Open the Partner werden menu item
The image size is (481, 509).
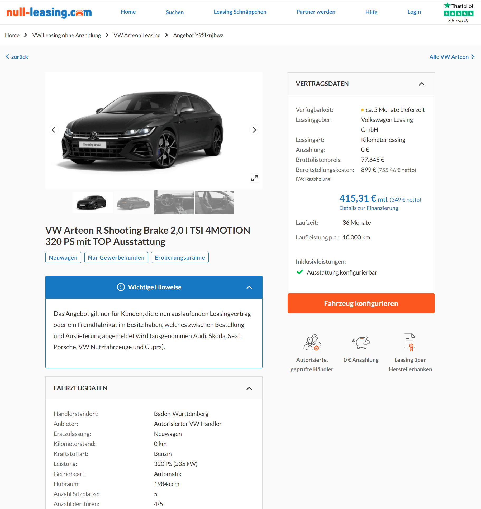tap(316, 12)
